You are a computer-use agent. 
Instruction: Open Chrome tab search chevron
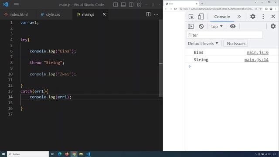(x=255, y=2)
